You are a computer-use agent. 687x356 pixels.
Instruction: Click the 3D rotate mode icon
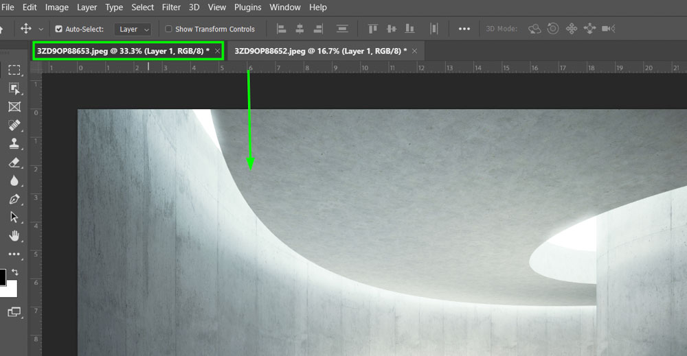tap(534, 29)
